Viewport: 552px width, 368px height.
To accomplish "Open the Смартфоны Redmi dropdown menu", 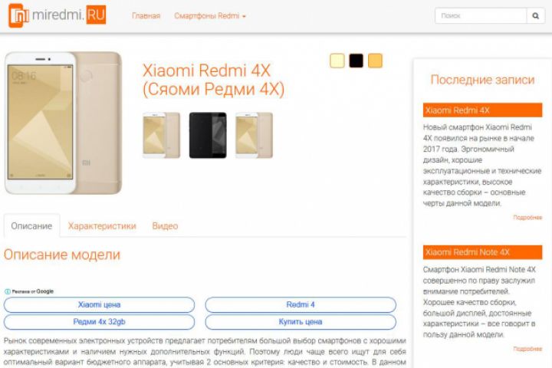I will pos(210,16).
